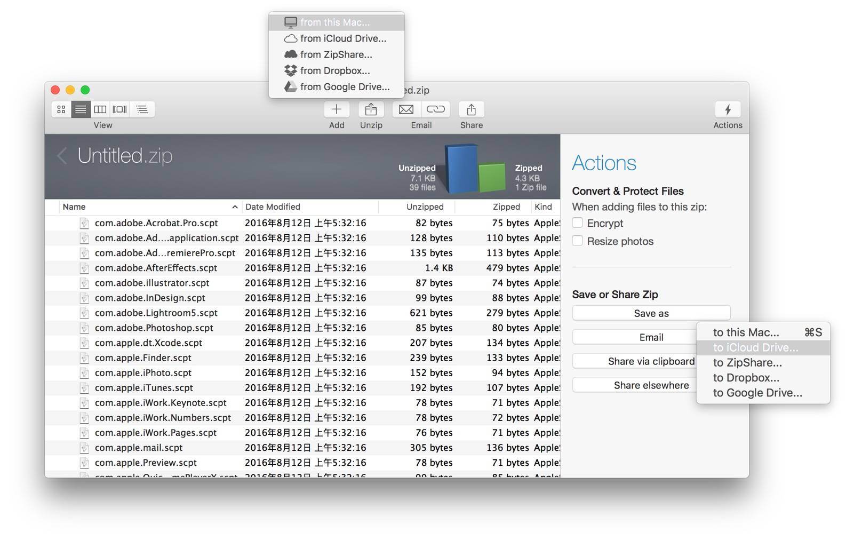
Task: Enable the Resize photos checkbox
Action: coord(577,241)
